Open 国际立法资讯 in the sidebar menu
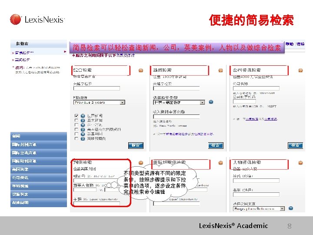Screen dimensions: 313x235 [x=39, y=153]
